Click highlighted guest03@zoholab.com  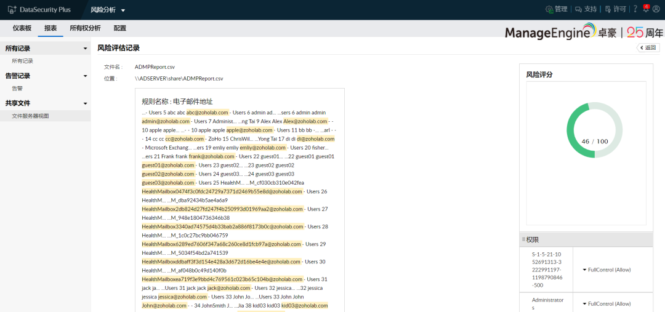click(x=168, y=183)
